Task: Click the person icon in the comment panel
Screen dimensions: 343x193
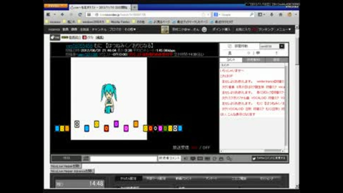Action: click(230, 53)
